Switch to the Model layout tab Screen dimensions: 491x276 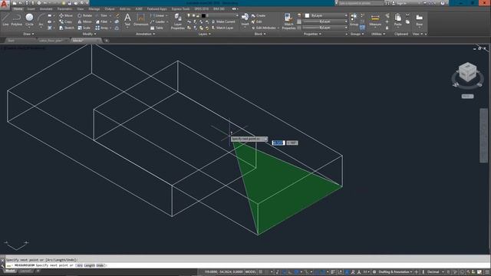[10, 271]
